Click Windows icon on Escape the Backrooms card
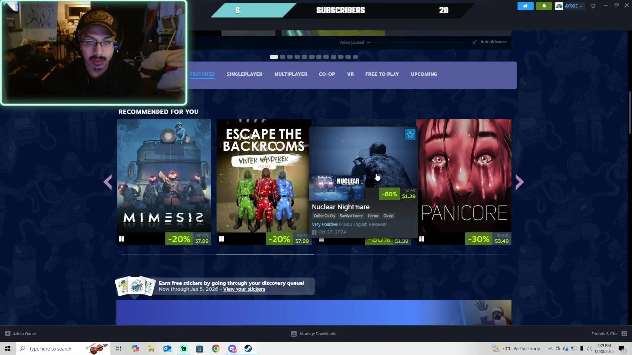The image size is (632, 355). click(x=222, y=239)
